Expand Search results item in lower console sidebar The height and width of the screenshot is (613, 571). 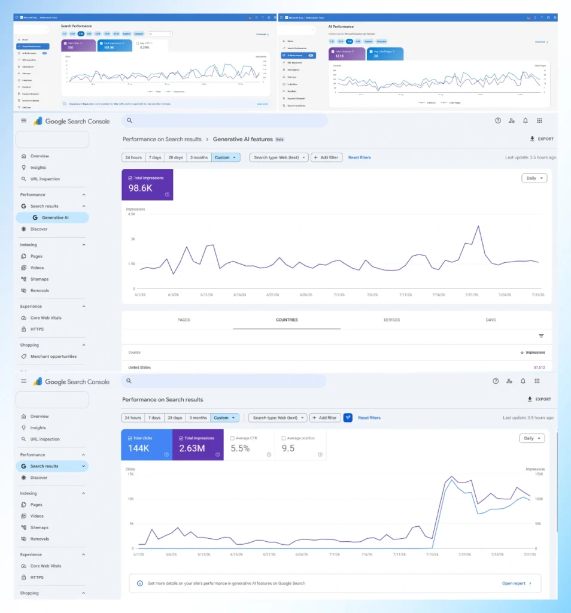click(83, 466)
